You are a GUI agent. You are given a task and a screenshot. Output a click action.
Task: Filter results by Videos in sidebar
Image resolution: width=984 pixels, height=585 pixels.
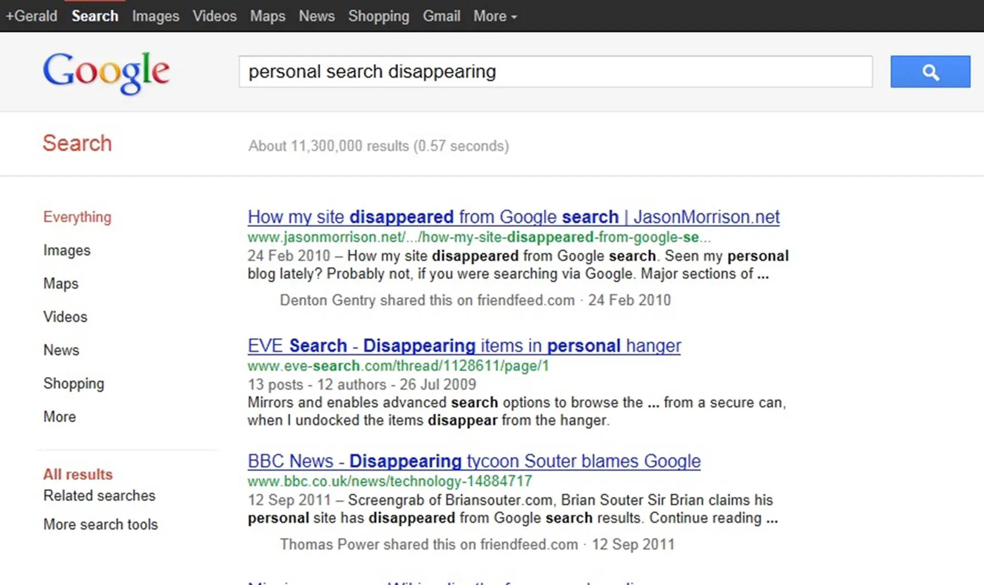tap(65, 317)
